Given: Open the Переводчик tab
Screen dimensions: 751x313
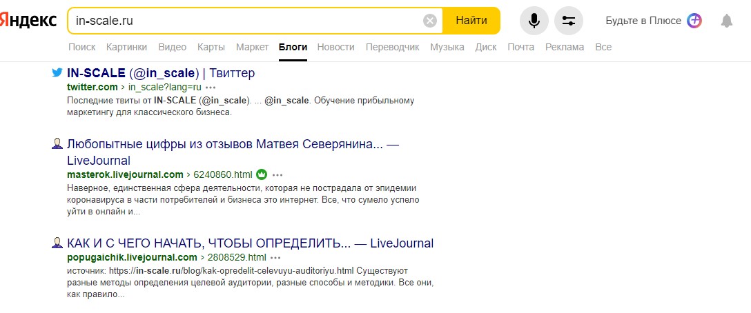Looking at the screenshot, I should pyautogui.click(x=392, y=47).
